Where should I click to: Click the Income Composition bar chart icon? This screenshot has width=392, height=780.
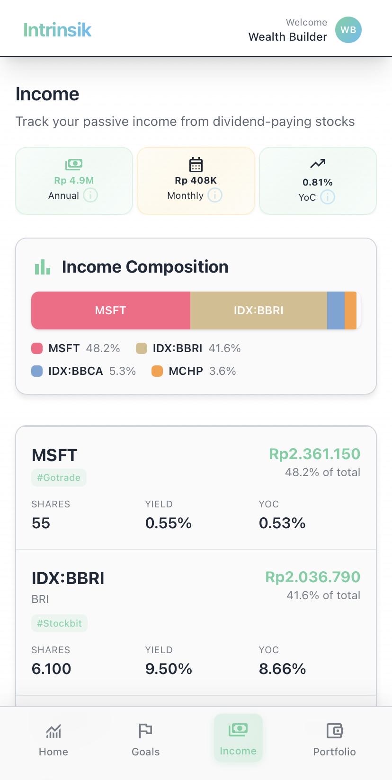click(43, 267)
